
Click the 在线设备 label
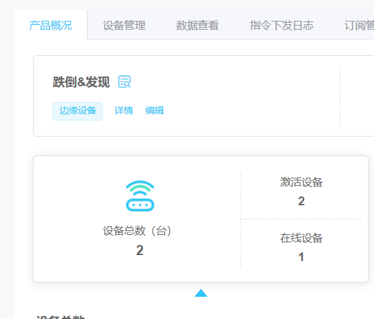click(301, 238)
